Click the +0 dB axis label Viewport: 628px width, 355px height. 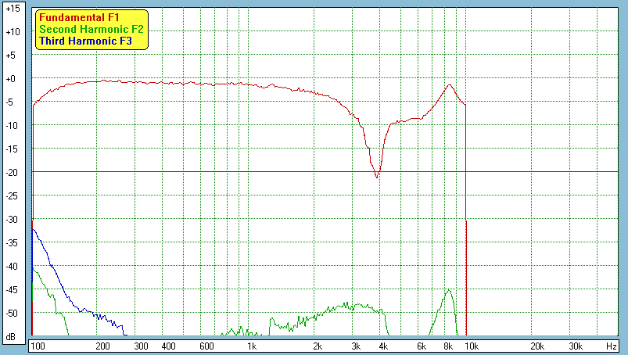(x=12, y=79)
